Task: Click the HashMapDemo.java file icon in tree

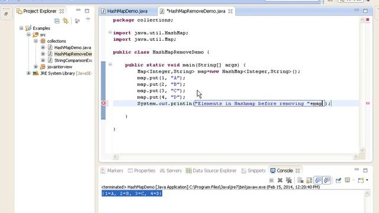Action: click(50, 47)
